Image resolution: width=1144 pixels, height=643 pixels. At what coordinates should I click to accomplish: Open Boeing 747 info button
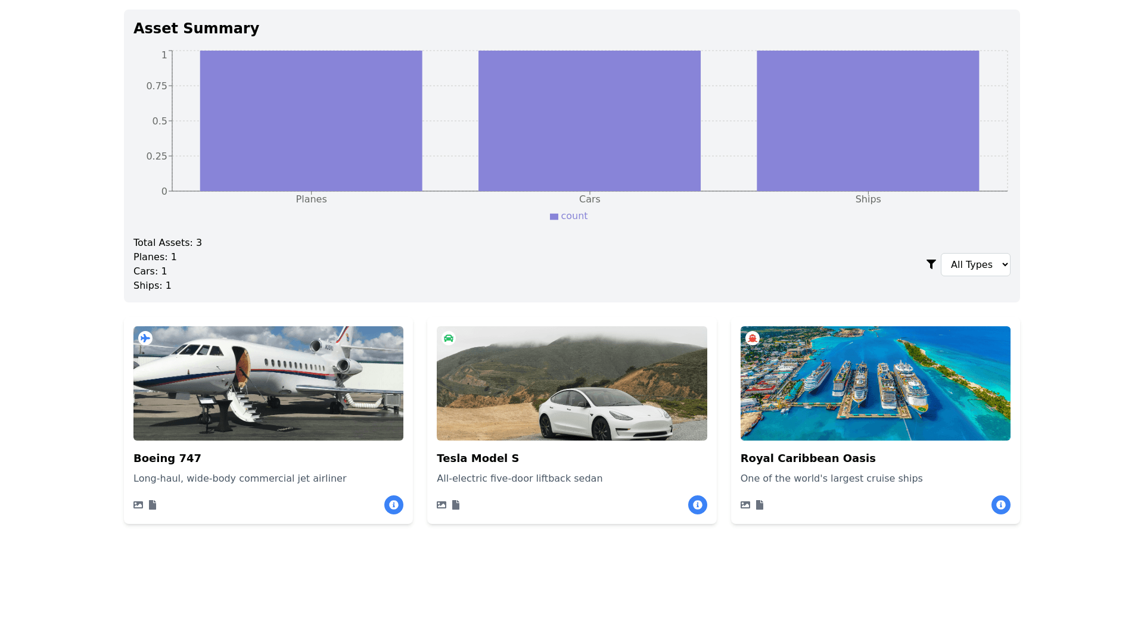click(394, 505)
